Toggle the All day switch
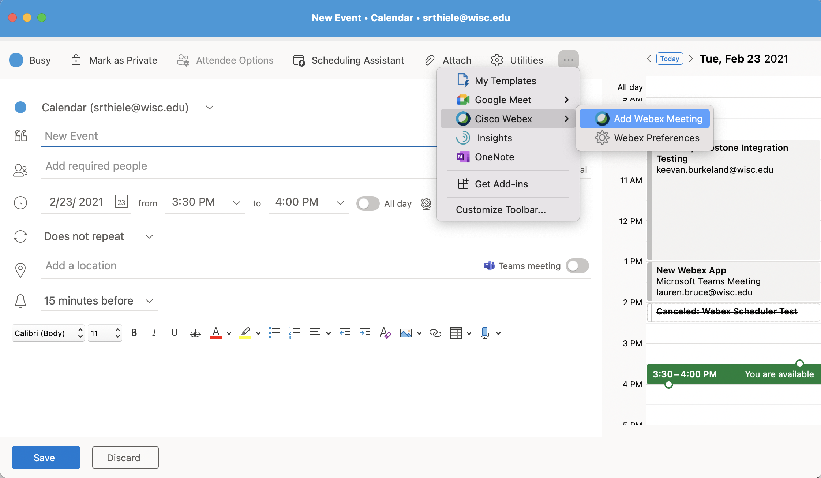Image resolution: width=821 pixels, height=478 pixels. click(368, 203)
